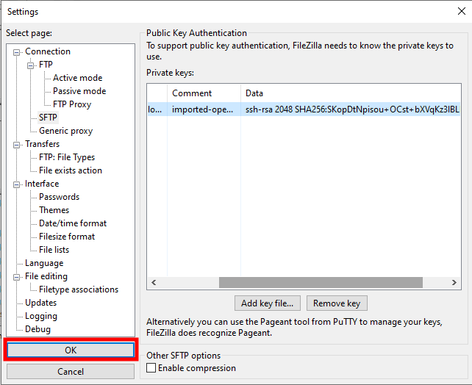Select the imported-ope... comment cell
Screen dimensions: 472x385
[204, 109]
